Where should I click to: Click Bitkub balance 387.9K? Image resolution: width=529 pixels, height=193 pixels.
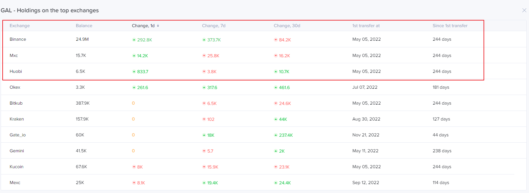pyautogui.click(x=83, y=103)
